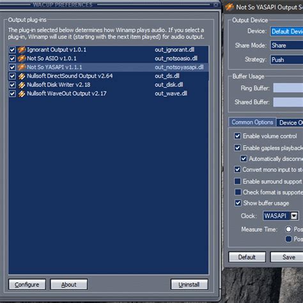This screenshot has height=303, width=303.
Task: Select the Ignorant Output v1.0.1 row text
Action: click(57, 50)
